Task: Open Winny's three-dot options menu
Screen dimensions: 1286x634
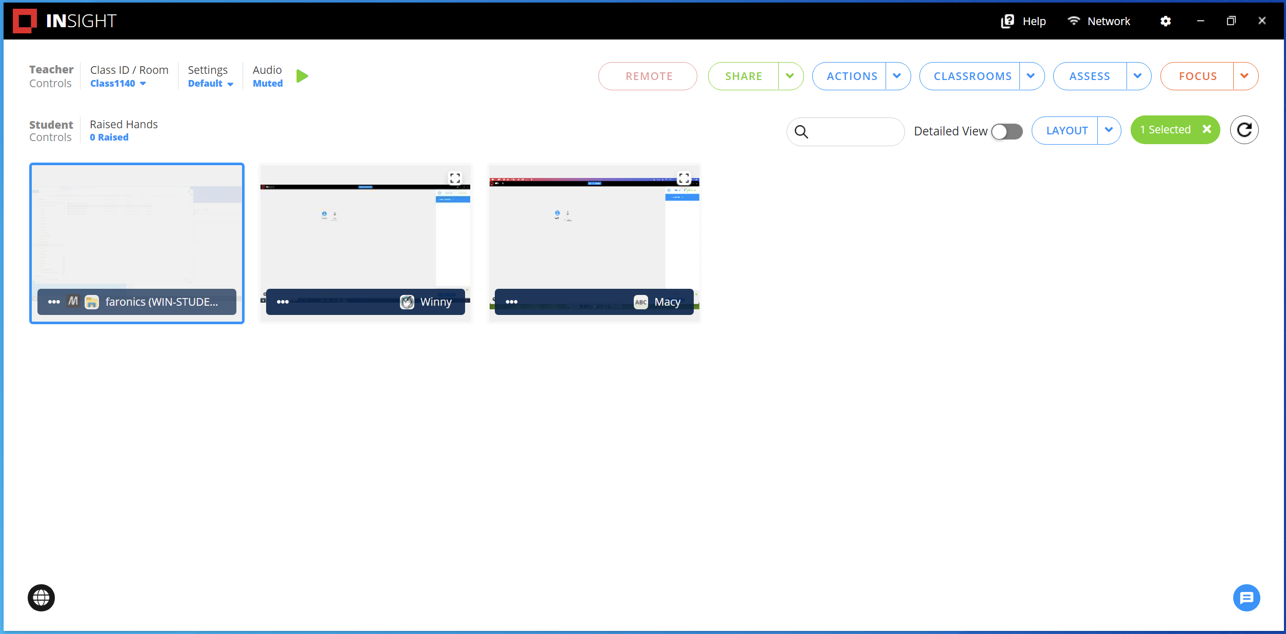Action: [x=283, y=302]
